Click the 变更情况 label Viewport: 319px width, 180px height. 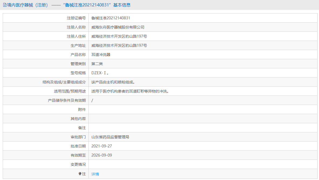click(78, 164)
